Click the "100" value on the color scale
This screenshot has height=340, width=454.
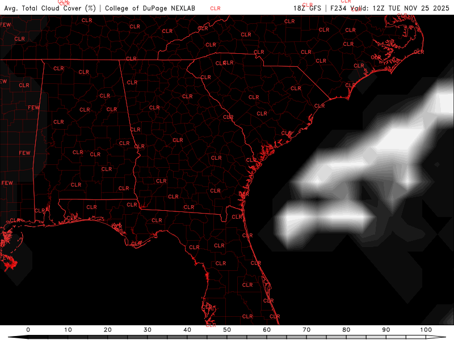click(x=426, y=330)
